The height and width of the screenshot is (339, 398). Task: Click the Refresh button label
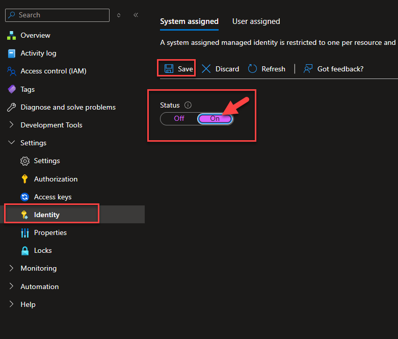click(x=273, y=69)
